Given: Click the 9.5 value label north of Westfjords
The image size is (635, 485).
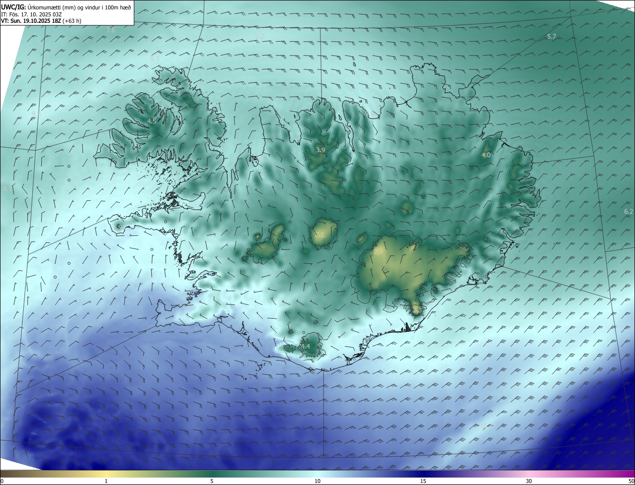Looking at the screenshot, I should pos(155,59).
